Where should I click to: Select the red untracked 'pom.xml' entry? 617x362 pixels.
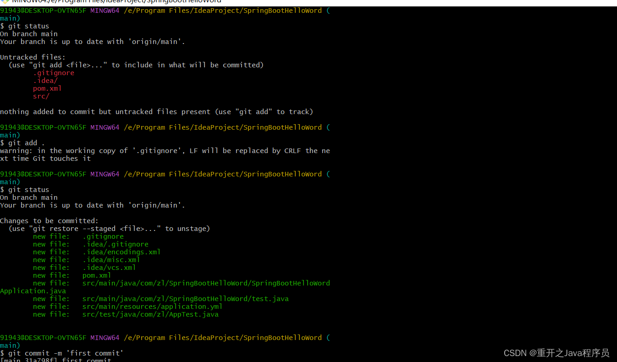(47, 88)
